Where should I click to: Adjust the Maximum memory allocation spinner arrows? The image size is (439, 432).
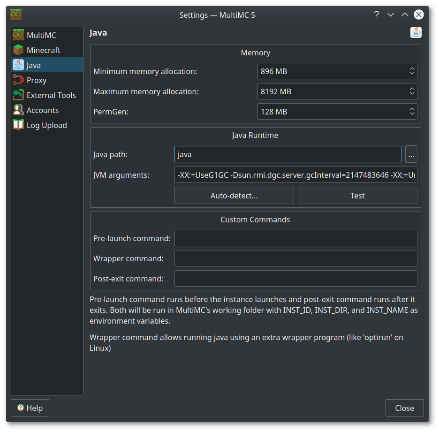pyautogui.click(x=412, y=91)
